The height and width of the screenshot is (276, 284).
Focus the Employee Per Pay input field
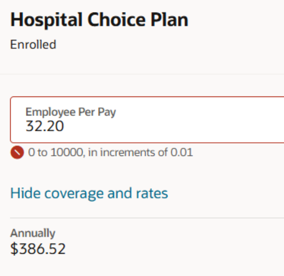(147, 120)
